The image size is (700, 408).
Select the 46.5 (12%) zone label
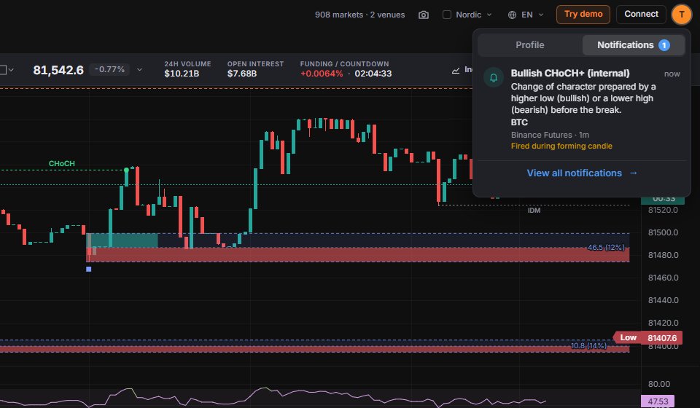point(606,248)
